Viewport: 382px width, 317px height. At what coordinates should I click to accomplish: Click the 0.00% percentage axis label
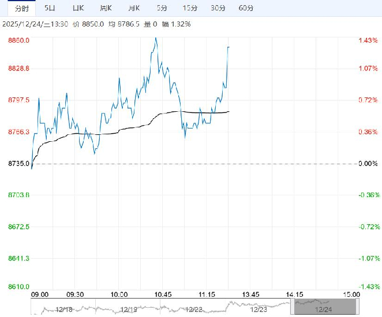[x=368, y=164]
